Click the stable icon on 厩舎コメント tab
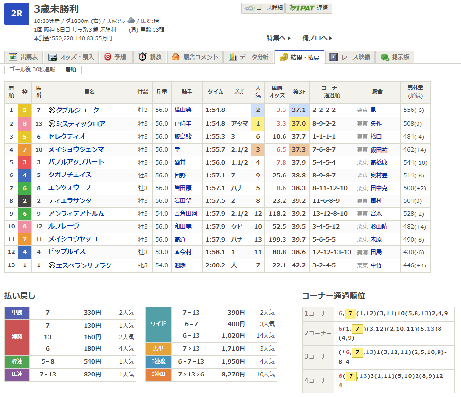Image resolution: width=461 pixels, height=397 pixels. [176, 57]
